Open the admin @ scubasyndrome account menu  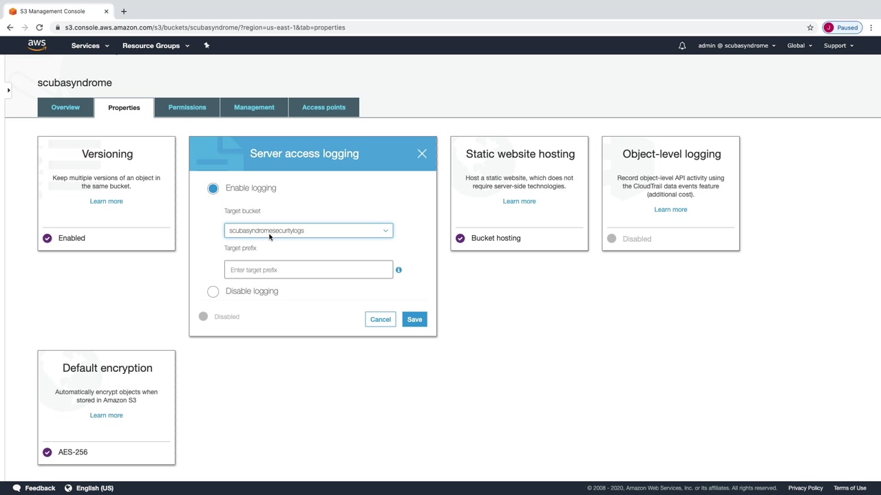[736, 45]
